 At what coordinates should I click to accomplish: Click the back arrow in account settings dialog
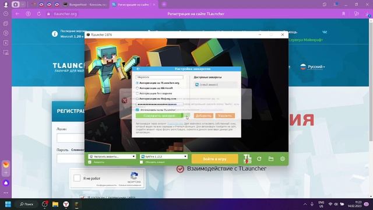tap(138, 69)
